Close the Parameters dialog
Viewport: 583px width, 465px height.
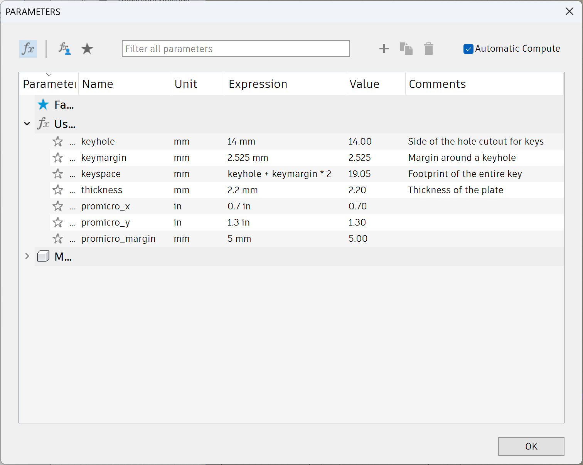[570, 12]
